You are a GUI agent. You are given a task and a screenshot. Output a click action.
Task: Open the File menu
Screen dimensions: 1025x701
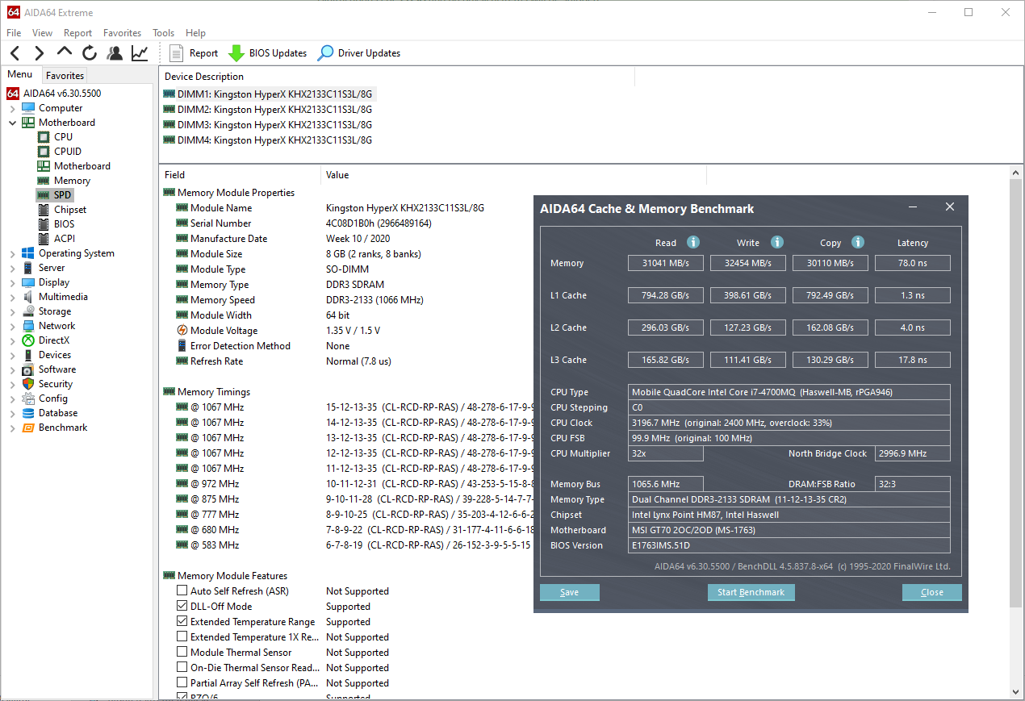tap(14, 33)
